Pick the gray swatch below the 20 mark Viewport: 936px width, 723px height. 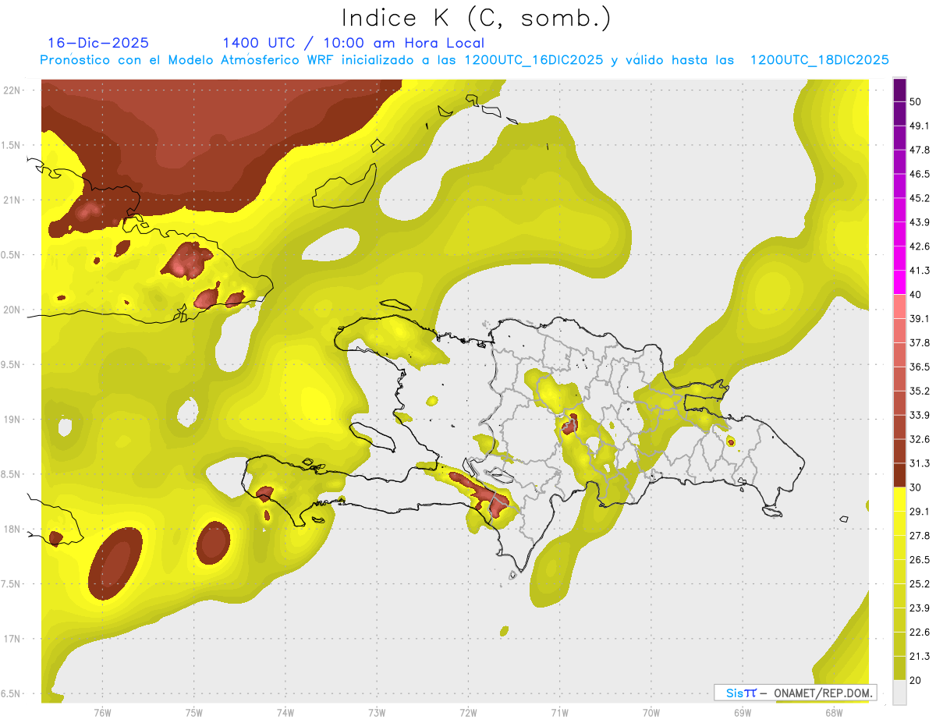[899, 693]
